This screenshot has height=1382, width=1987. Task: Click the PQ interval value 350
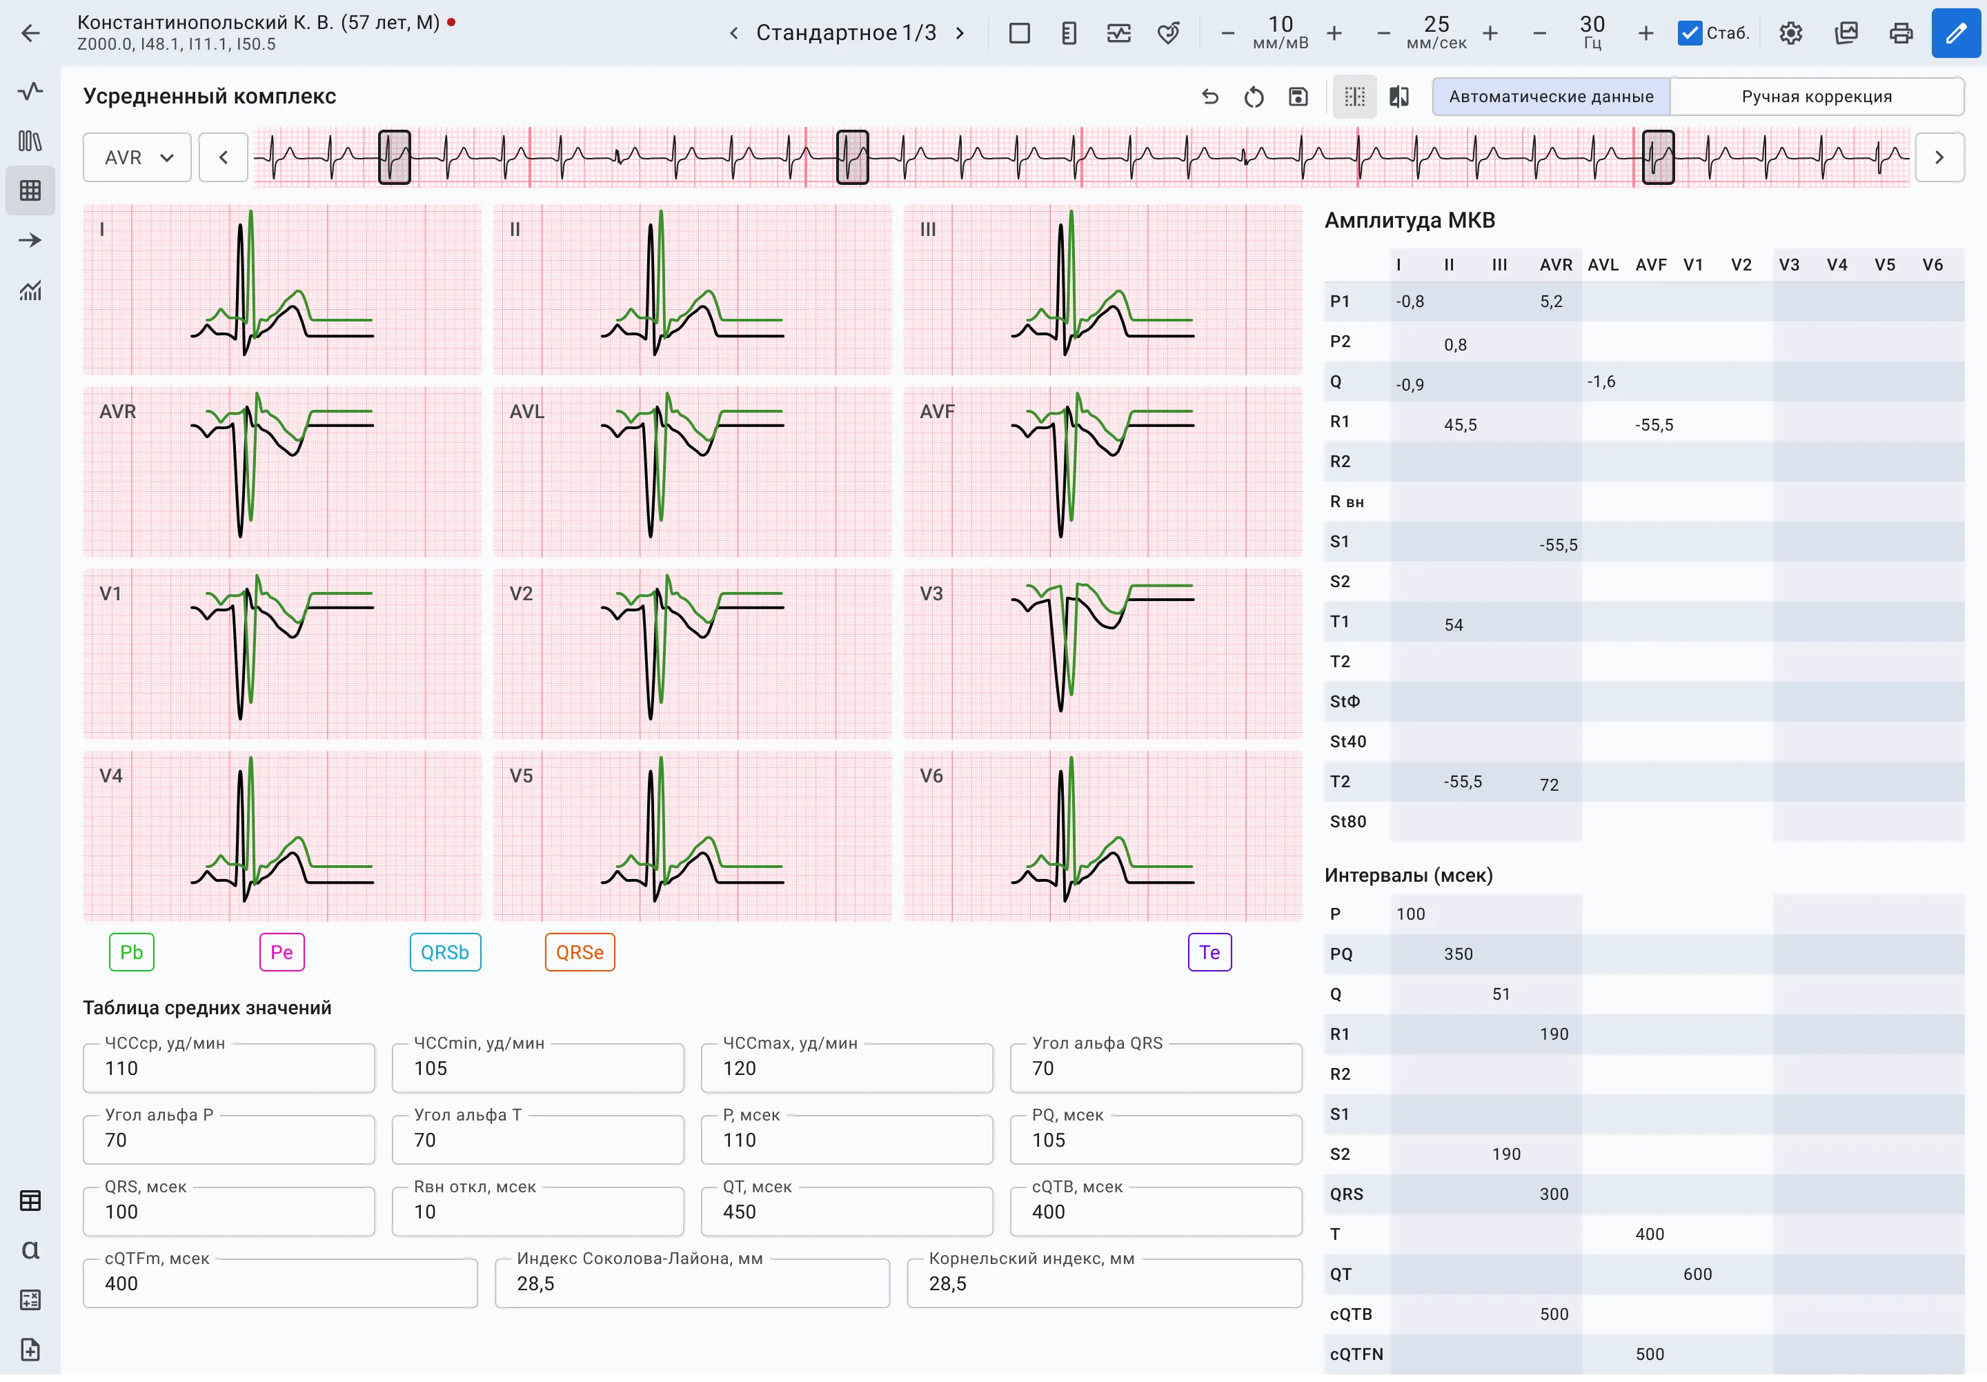coord(1459,954)
